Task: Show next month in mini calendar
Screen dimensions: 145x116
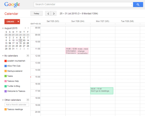Action: (28, 28)
